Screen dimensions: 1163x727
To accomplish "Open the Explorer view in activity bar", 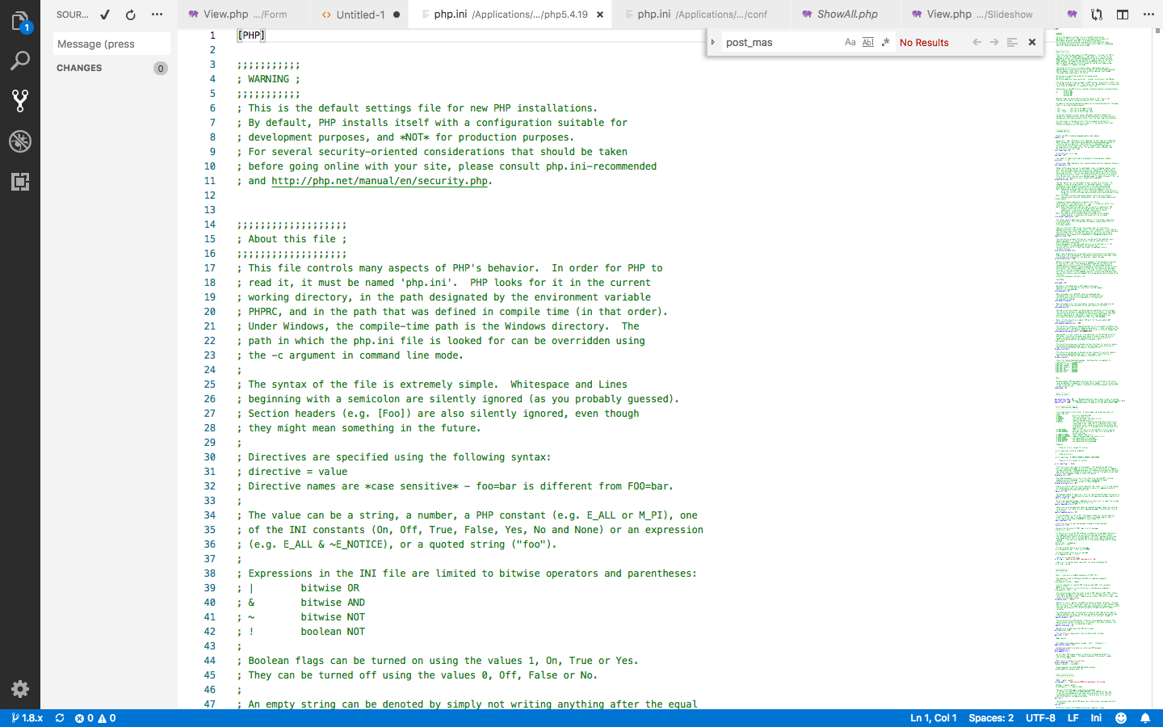I will (20, 20).
